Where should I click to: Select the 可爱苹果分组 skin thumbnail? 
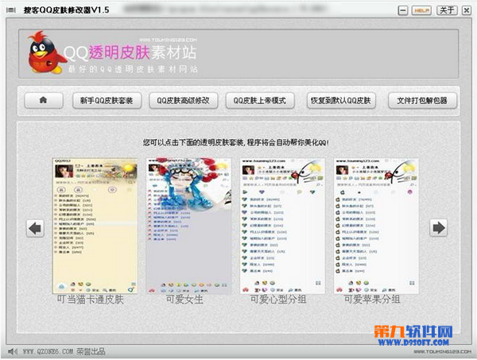(376, 226)
